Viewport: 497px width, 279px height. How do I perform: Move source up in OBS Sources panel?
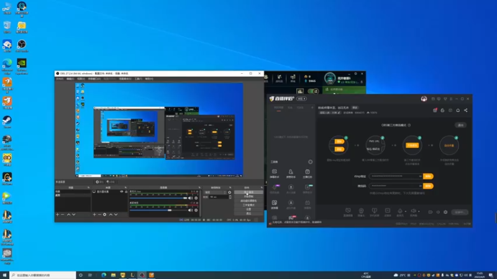coord(111,215)
